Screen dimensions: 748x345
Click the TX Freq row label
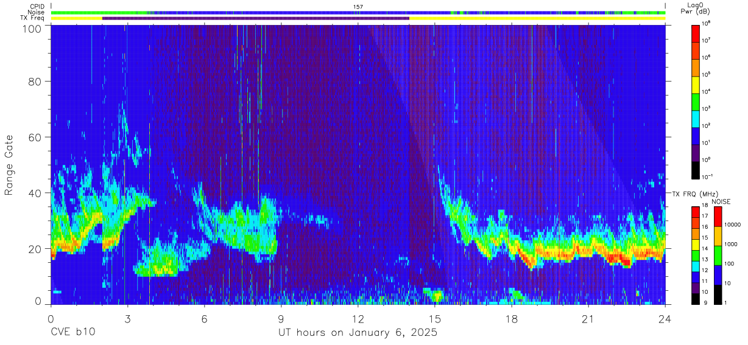point(32,18)
